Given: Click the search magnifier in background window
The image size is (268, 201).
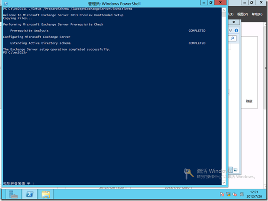Looking at the screenshot, I should coord(233,38).
